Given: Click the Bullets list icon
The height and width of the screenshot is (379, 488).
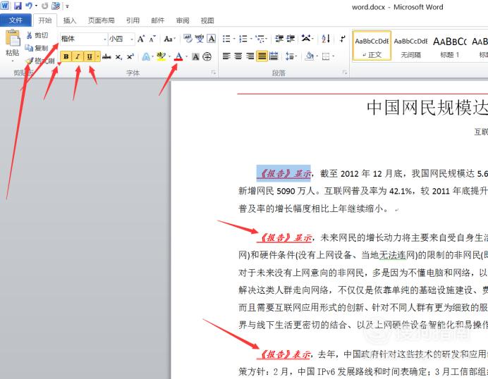Looking at the screenshot, I should pos(226,39).
